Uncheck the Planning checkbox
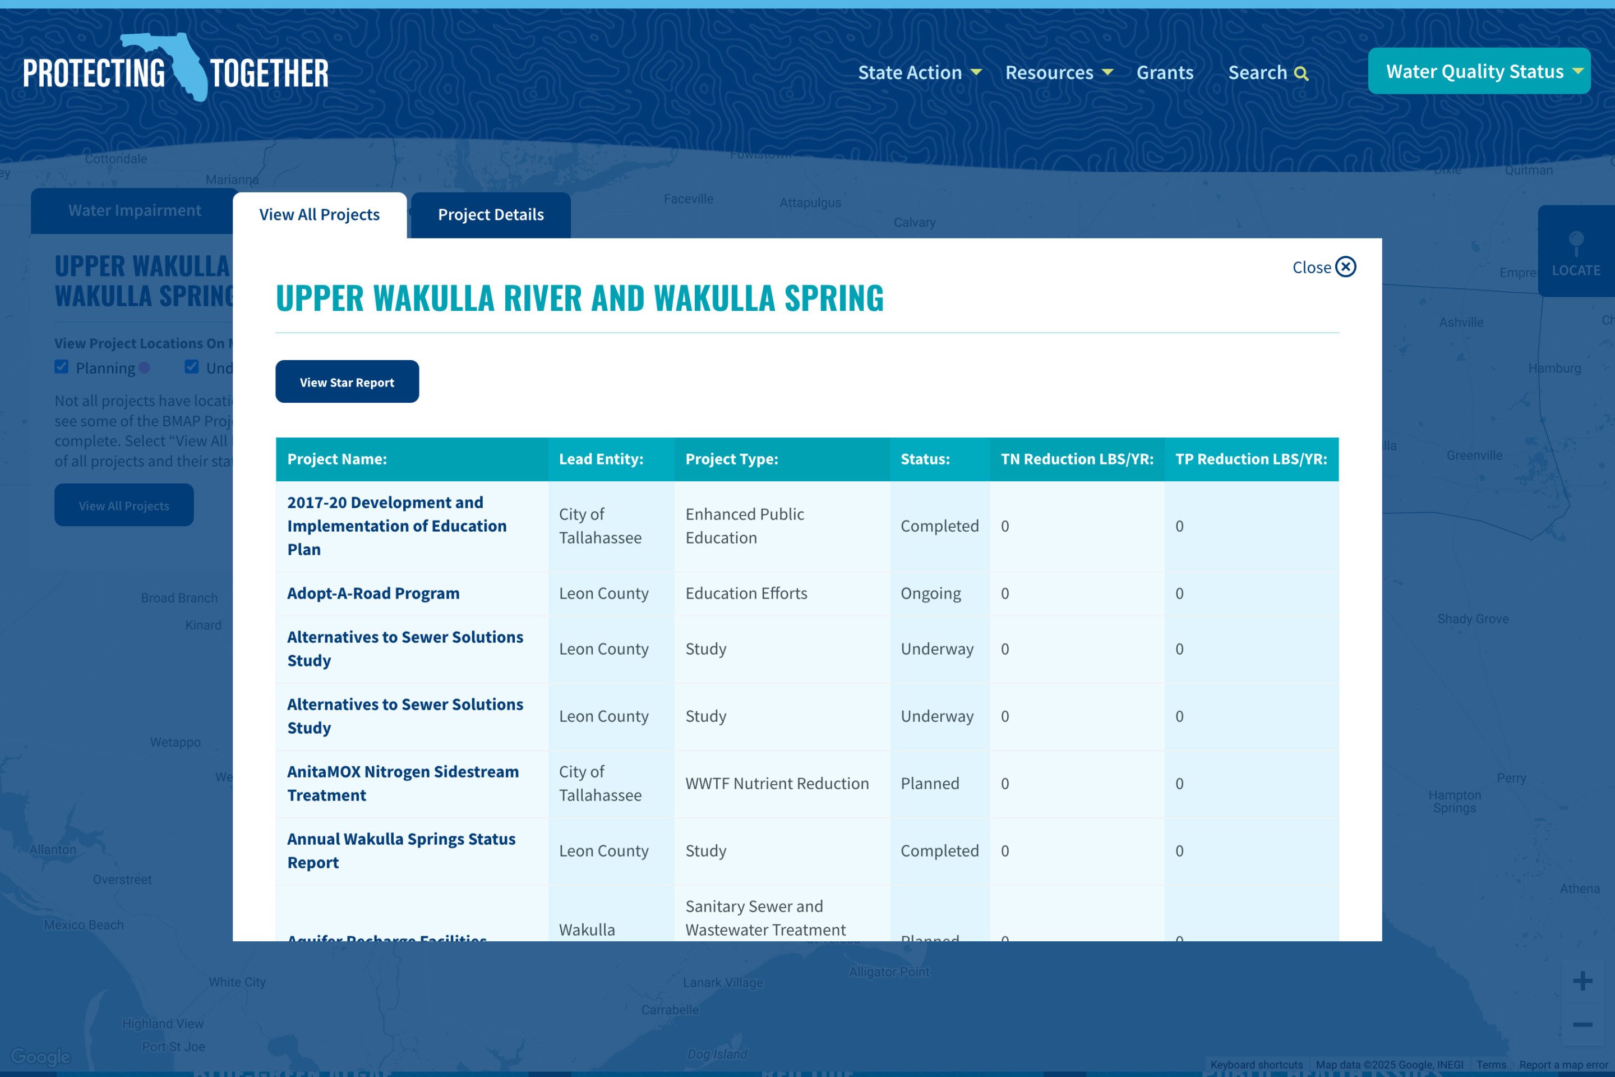 click(62, 367)
